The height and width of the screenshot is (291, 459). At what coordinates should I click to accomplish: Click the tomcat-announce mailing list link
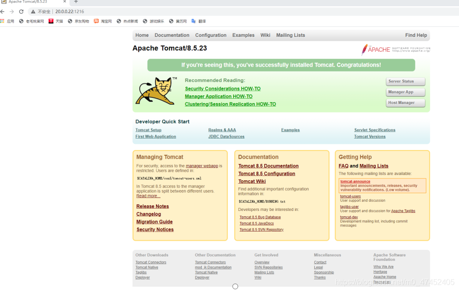pyautogui.click(x=355, y=182)
